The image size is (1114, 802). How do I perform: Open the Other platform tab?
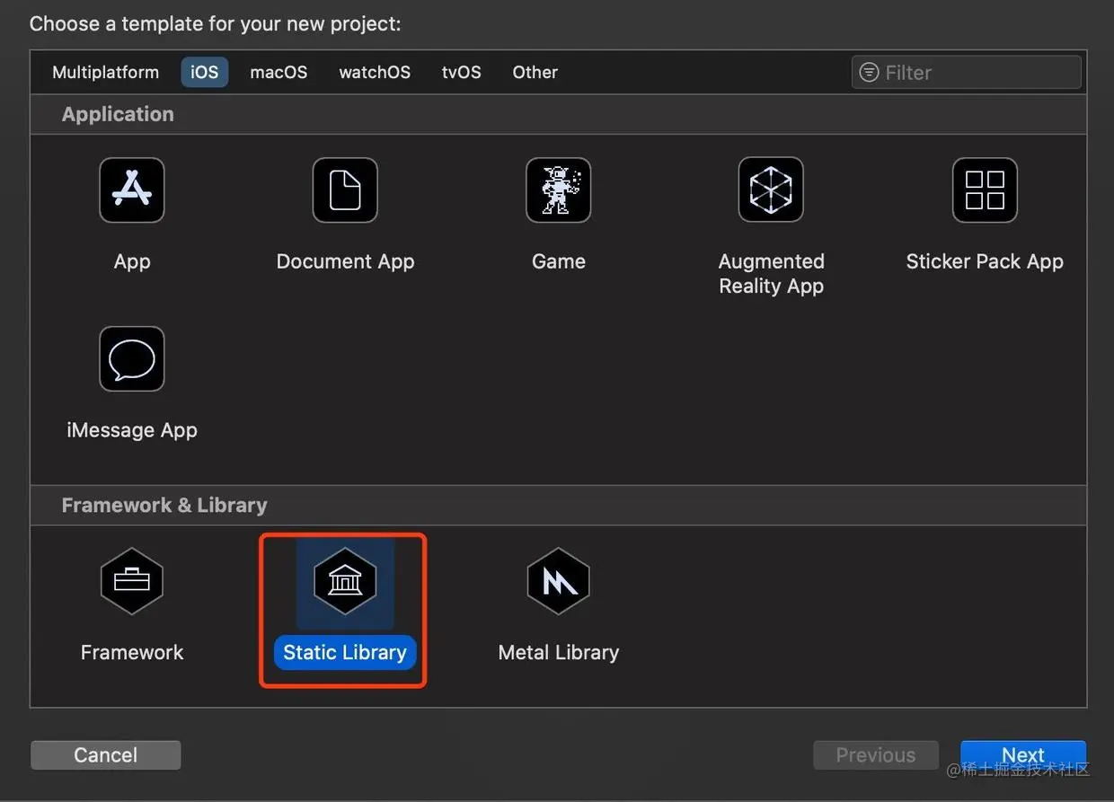(x=535, y=73)
